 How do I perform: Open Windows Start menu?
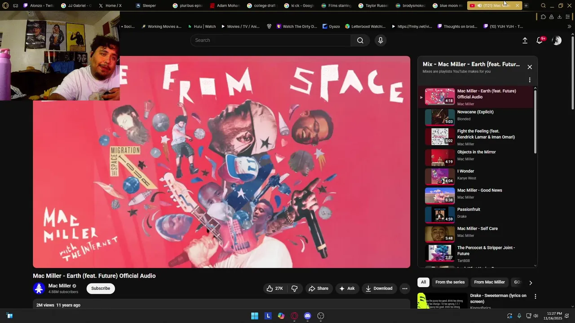255,316
